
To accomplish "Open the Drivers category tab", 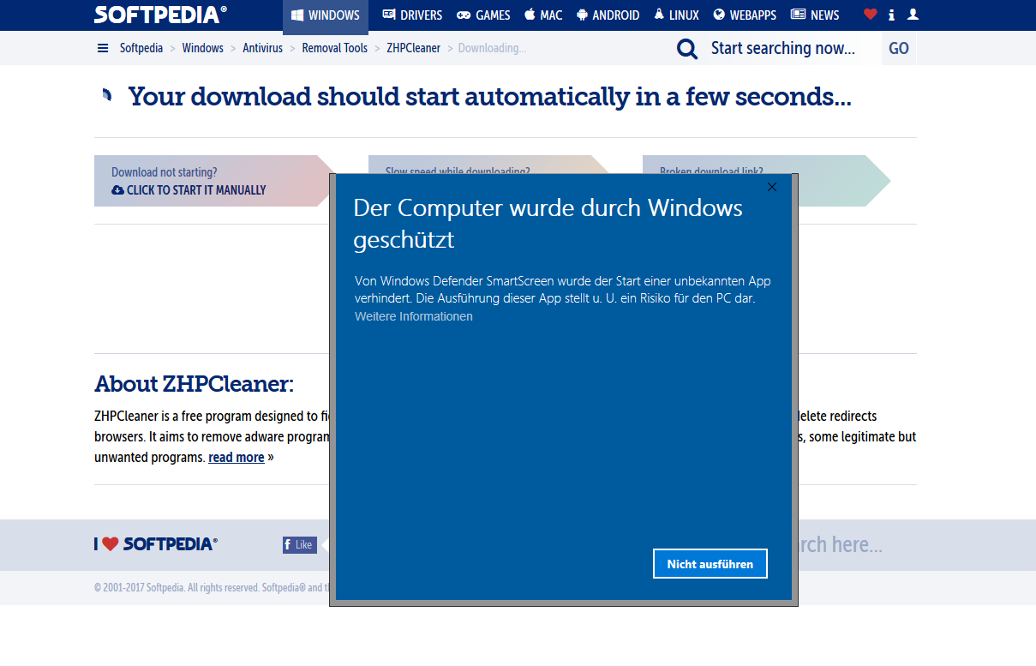I will [412, 15].
